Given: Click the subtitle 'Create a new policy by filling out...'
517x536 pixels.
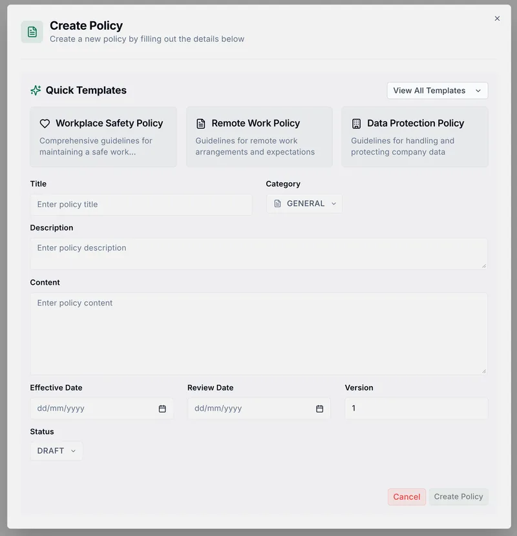Looking at the screenshot, I should point(147,39).
